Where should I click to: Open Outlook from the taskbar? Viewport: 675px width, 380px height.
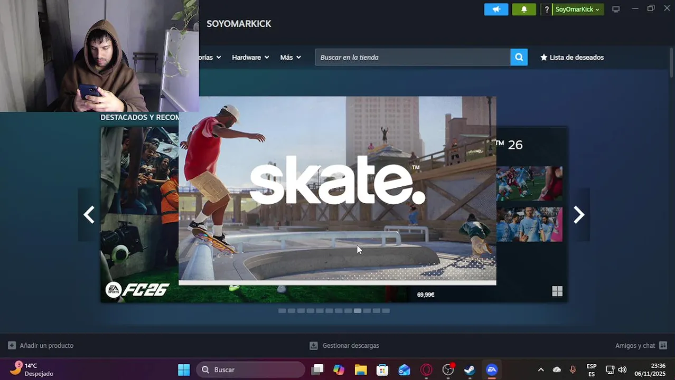pyautogui.click(x=405, y=370)
